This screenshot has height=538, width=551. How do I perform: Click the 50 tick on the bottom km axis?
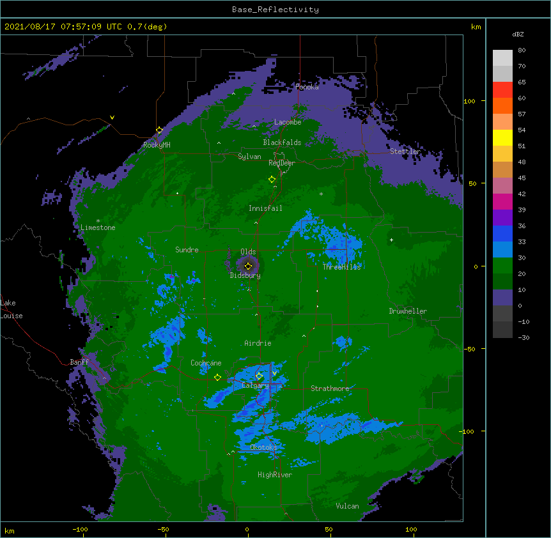(x=329, y=529)
